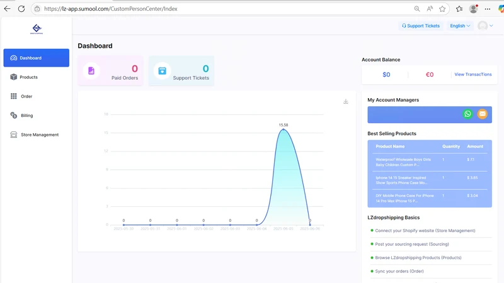
Task: Click the Amount column header
Action: [475, 147]
